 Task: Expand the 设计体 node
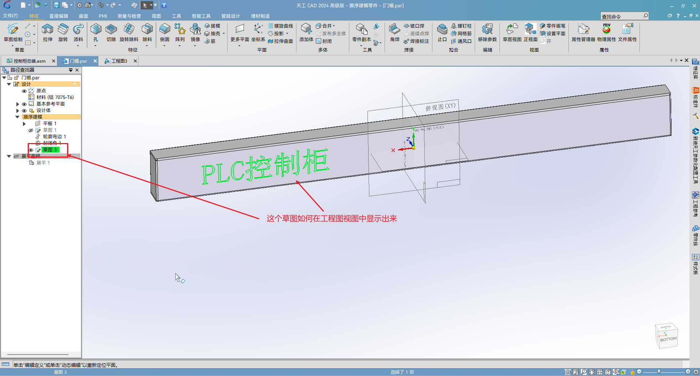[17, 111]
